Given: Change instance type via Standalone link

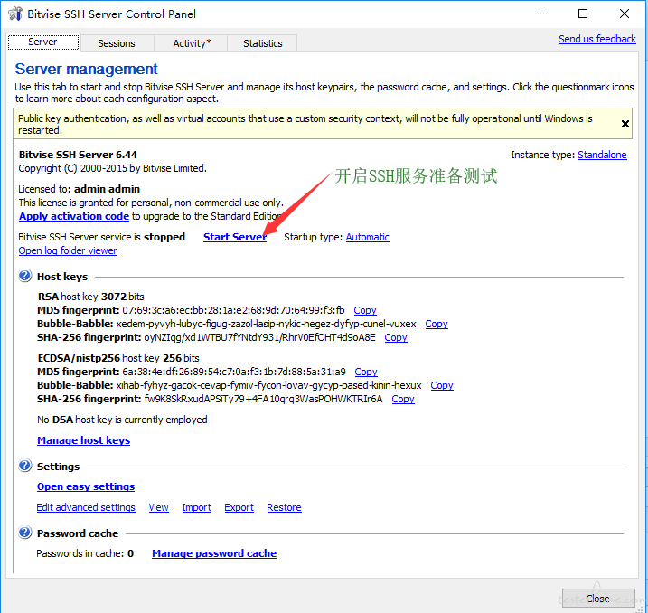Looking at the screenshot, I should [x=602, y=155].
